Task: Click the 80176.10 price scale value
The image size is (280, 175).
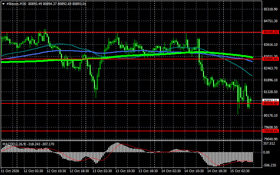Action: click(271, 116)
